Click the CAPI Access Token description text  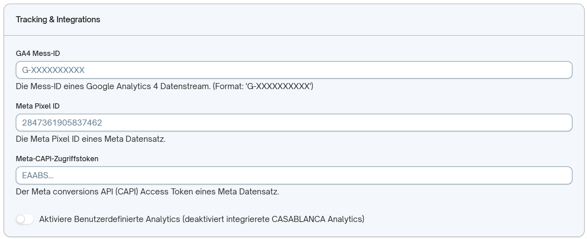pos(148,192)
